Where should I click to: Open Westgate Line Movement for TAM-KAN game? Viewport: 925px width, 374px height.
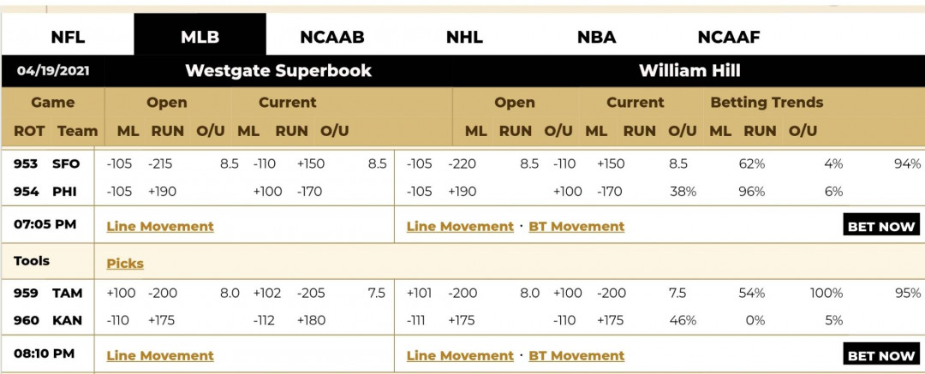tap(160, 356)
